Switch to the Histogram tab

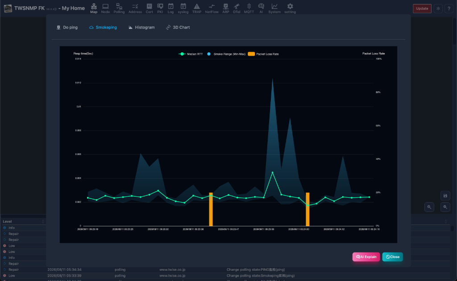pyautogui.click(x=141, y=27)
